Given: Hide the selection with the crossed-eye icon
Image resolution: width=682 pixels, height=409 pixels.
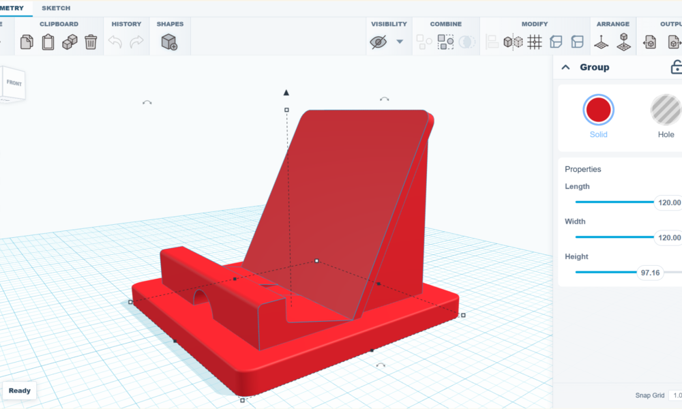Looking at the screenshot, I should tap(378, 42).
